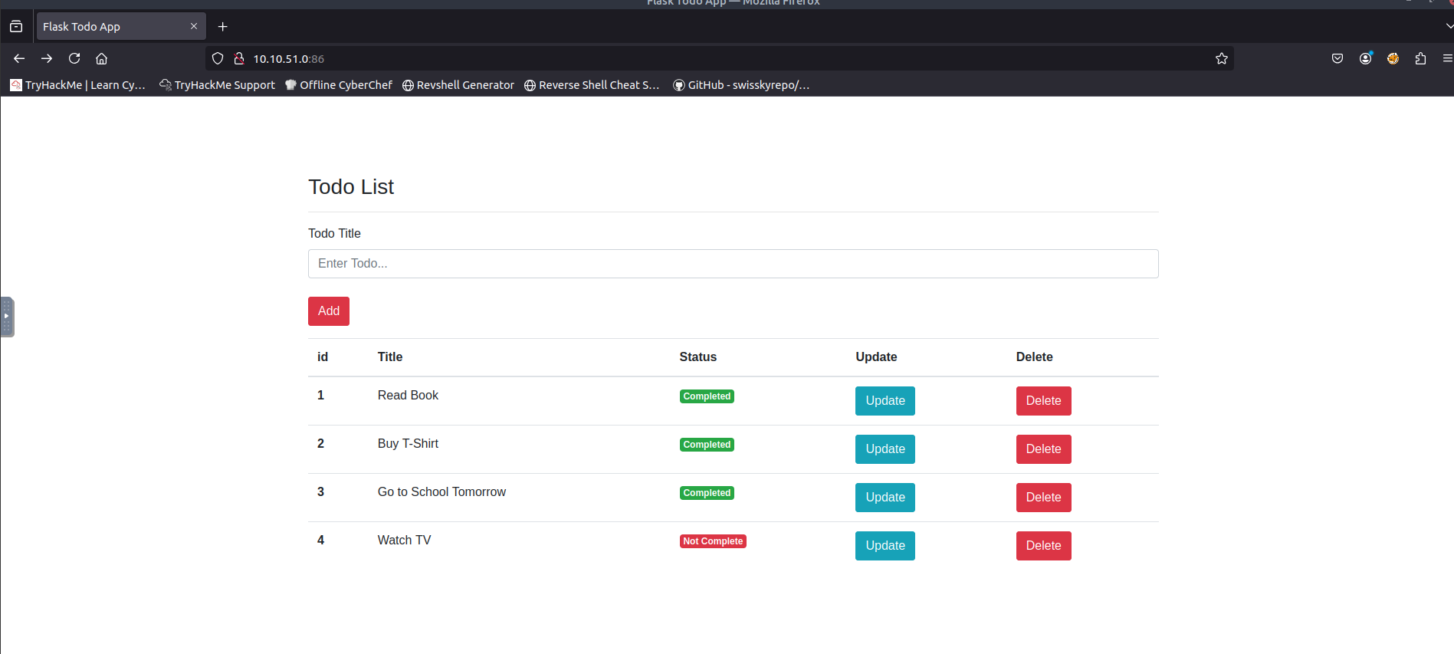This screenshot has height=654, width=1454.
Task: Click the tracking protection shield icon
Action: pyautogui.click(x=218, y=58)
